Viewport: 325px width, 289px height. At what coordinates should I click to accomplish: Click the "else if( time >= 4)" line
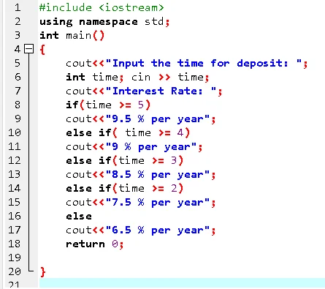(x=128, y=133)
